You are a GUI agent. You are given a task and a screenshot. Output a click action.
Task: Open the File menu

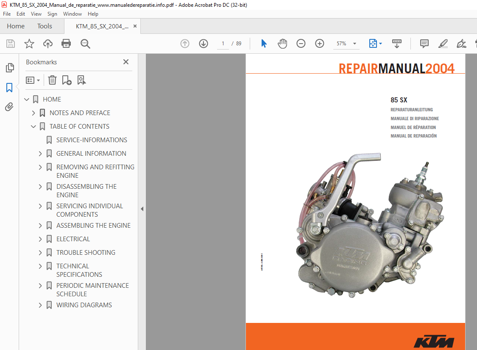pos(7,14)
